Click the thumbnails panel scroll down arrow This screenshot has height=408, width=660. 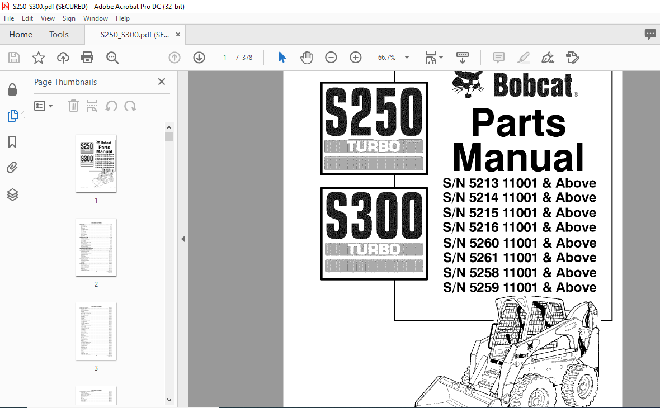169,400
